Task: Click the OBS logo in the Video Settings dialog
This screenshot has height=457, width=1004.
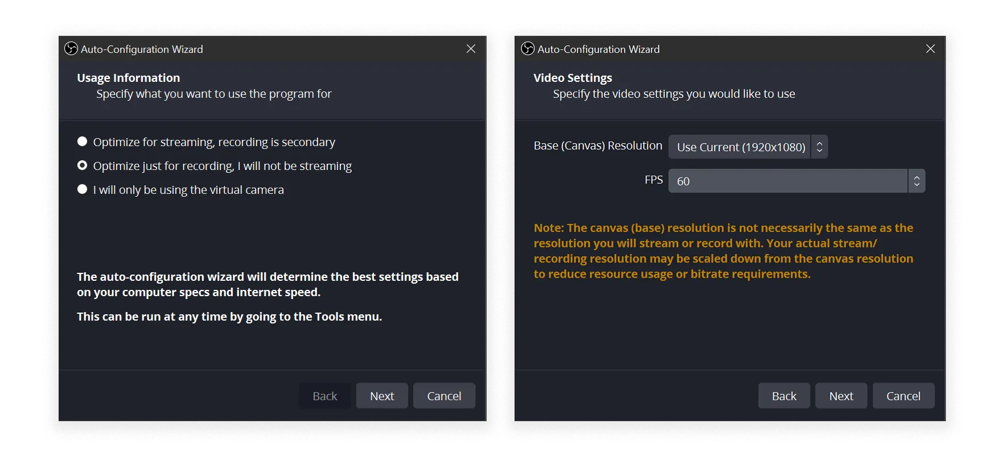Action: point(528,49)
